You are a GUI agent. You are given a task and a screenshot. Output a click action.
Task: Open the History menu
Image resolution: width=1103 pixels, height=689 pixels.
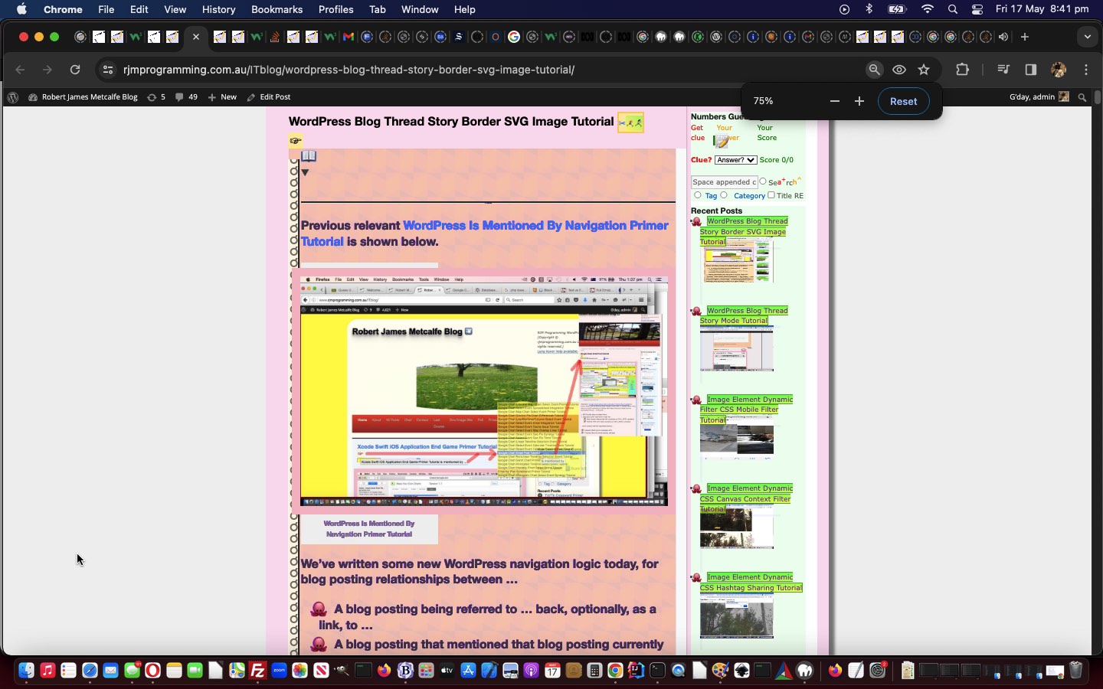218,9
